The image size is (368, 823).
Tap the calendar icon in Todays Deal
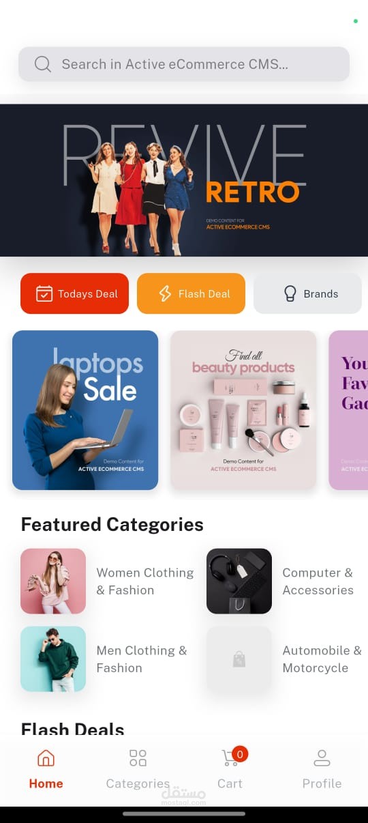(44, 293)
